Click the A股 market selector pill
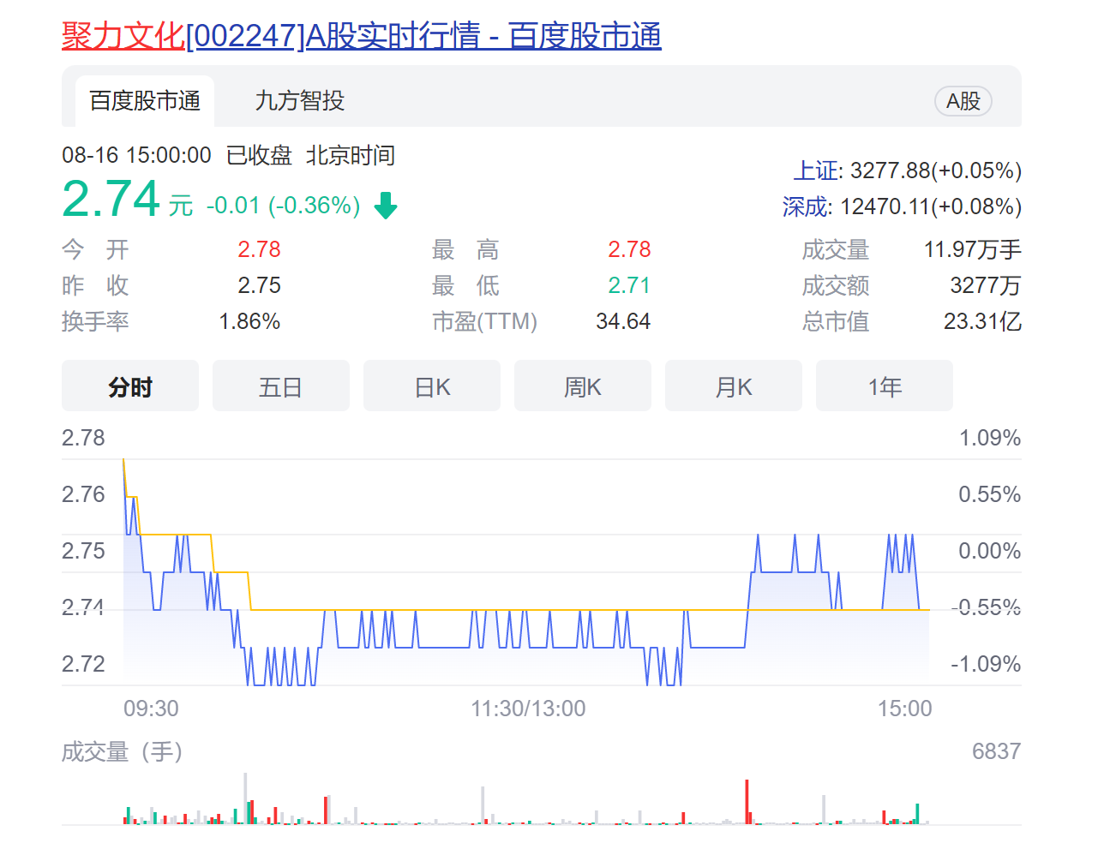1116x843 pixels. coord(963,100)
